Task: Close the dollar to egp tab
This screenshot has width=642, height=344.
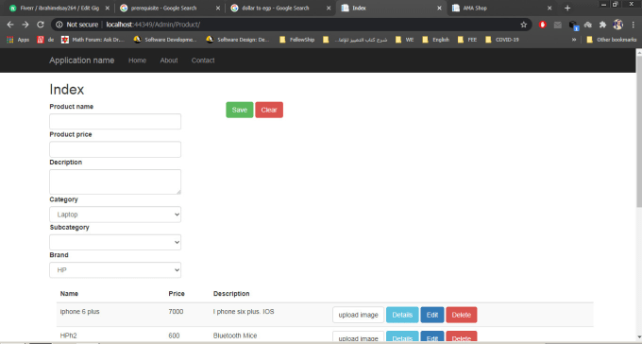Action: pos(329,9)
